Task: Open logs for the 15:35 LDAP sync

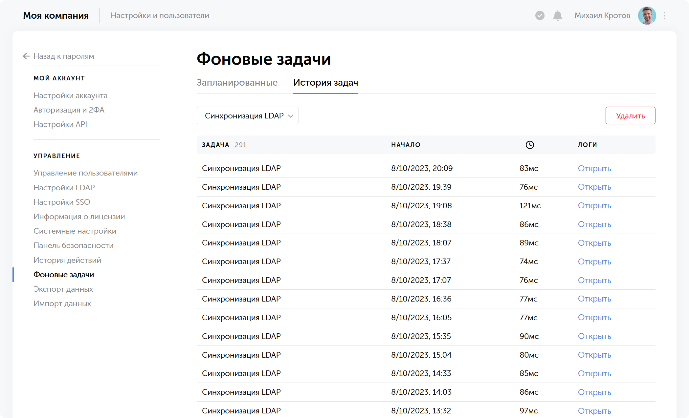Action: point(594,336)
